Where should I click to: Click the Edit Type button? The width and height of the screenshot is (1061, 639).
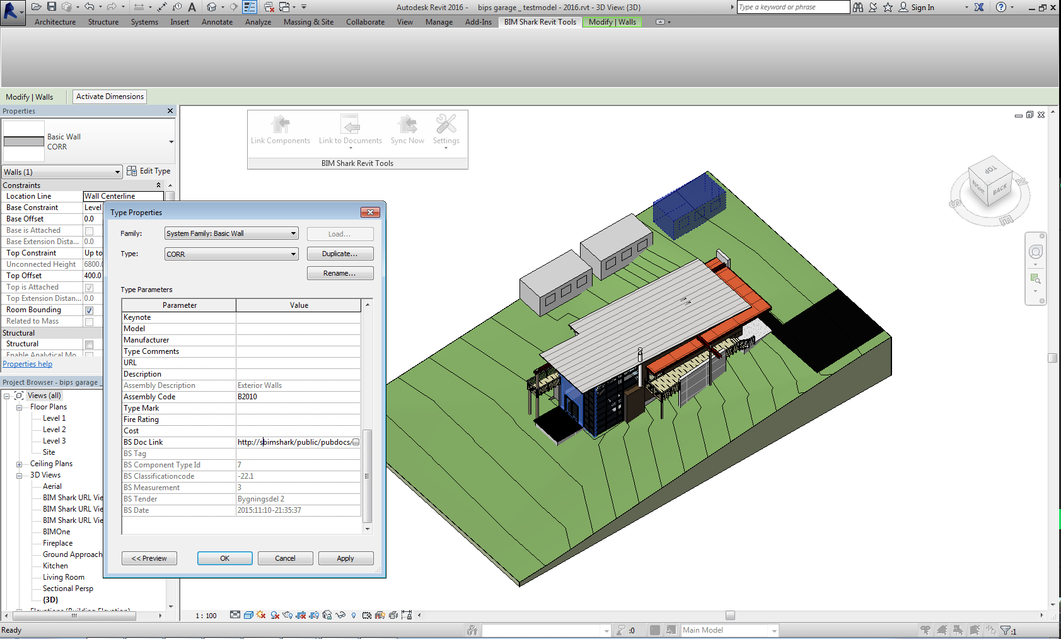tap(149, 171)
